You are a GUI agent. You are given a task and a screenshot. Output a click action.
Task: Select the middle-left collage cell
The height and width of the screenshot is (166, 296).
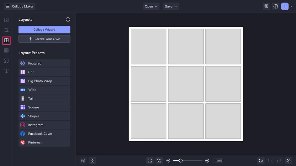point(149,84)
